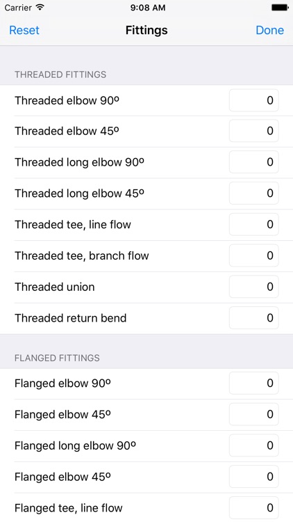The image size is (293, 522).
Task: Activate the Threaded return bend number field
Action: pyautogui.click(x=254, y=318)
